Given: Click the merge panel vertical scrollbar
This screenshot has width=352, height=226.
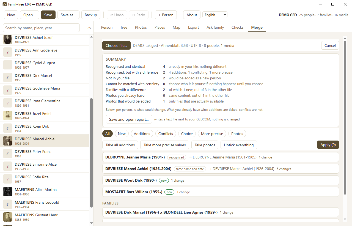Looking at the screenshot, I should coord(345,118).
